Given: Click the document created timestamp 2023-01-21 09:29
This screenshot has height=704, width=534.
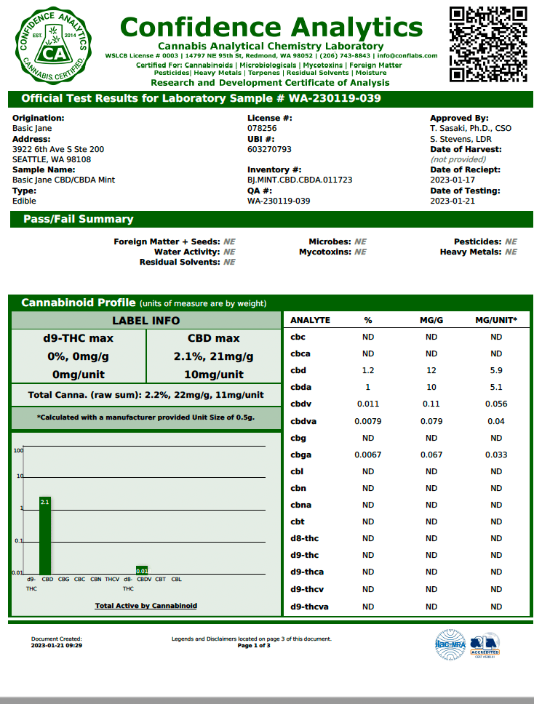Looking at the screenshot, I should click(57, 645).
